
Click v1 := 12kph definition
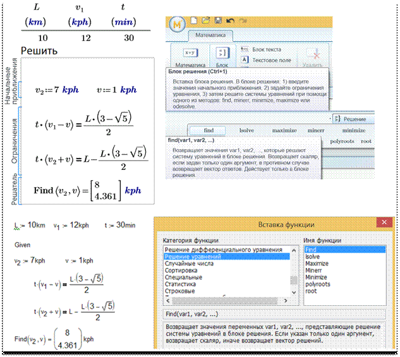point(71,226)
